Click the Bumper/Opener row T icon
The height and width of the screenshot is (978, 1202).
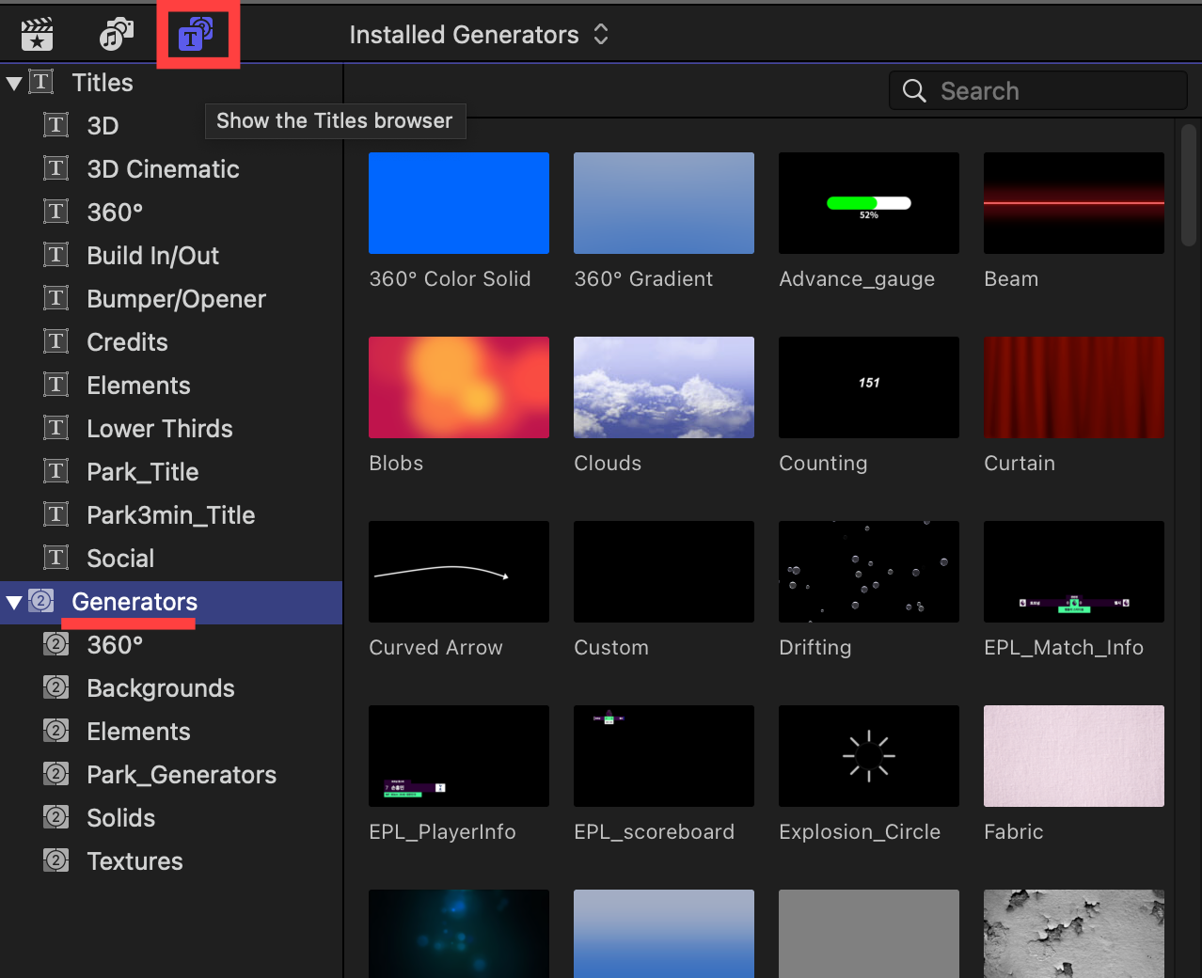(56, 297)
